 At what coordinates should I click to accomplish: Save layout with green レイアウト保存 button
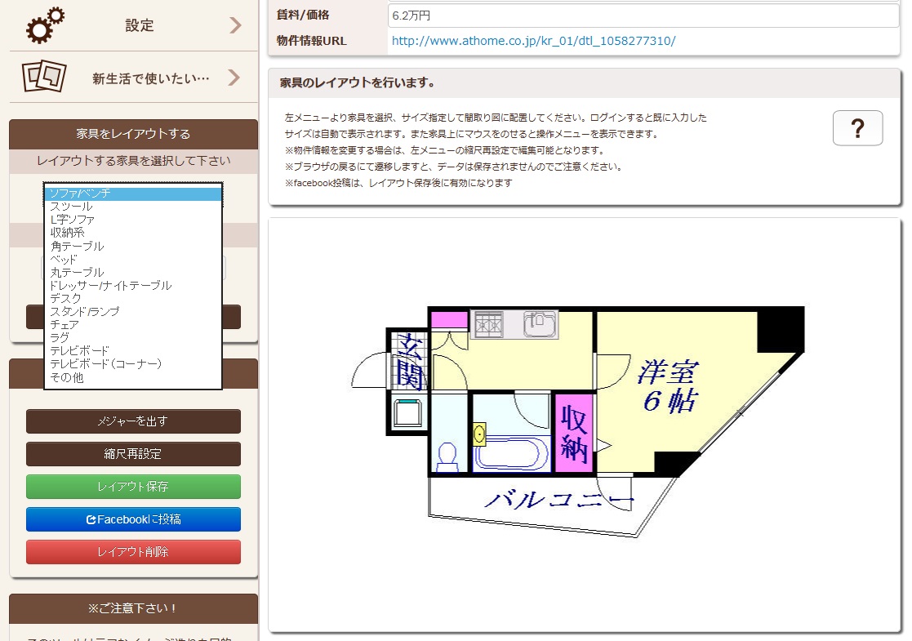tap(133, 487)
